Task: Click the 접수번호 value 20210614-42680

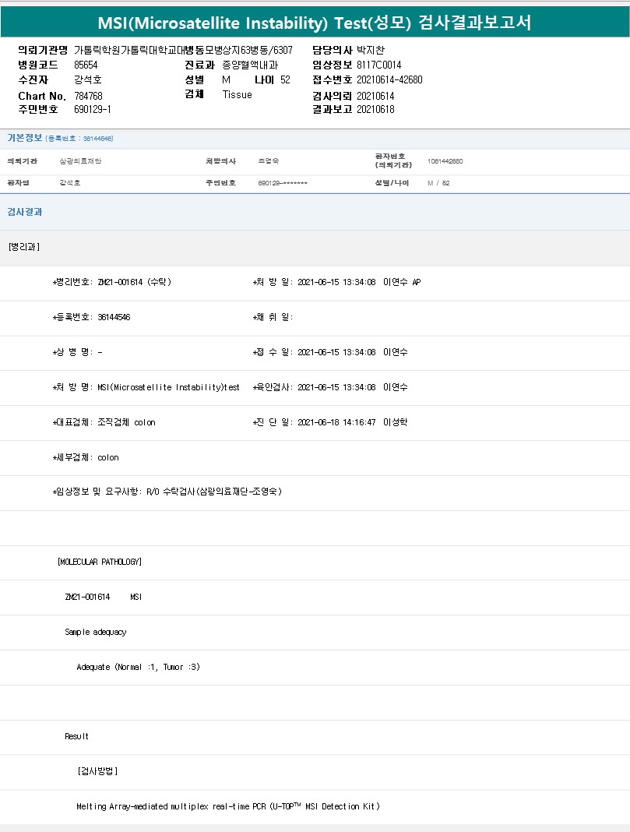Action: [389, 79]
